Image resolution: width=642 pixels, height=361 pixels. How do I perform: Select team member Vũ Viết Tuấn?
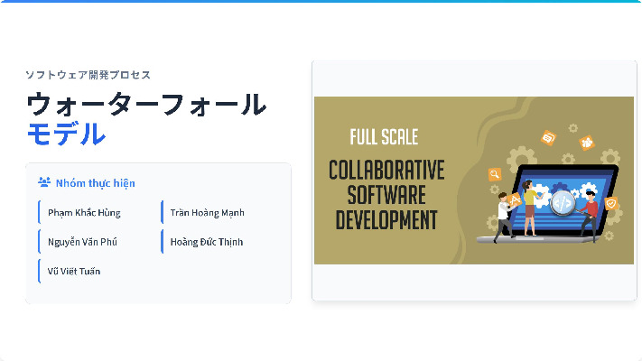click(74, 271)
